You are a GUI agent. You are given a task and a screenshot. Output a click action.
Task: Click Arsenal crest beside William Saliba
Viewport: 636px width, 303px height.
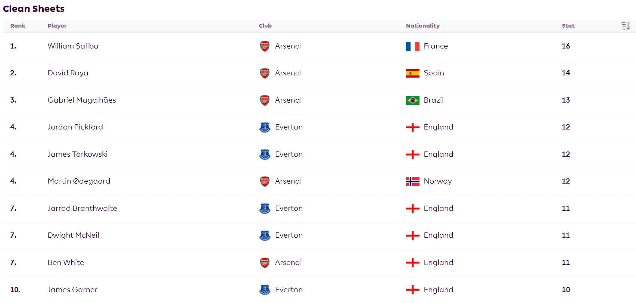pos(265,46)
